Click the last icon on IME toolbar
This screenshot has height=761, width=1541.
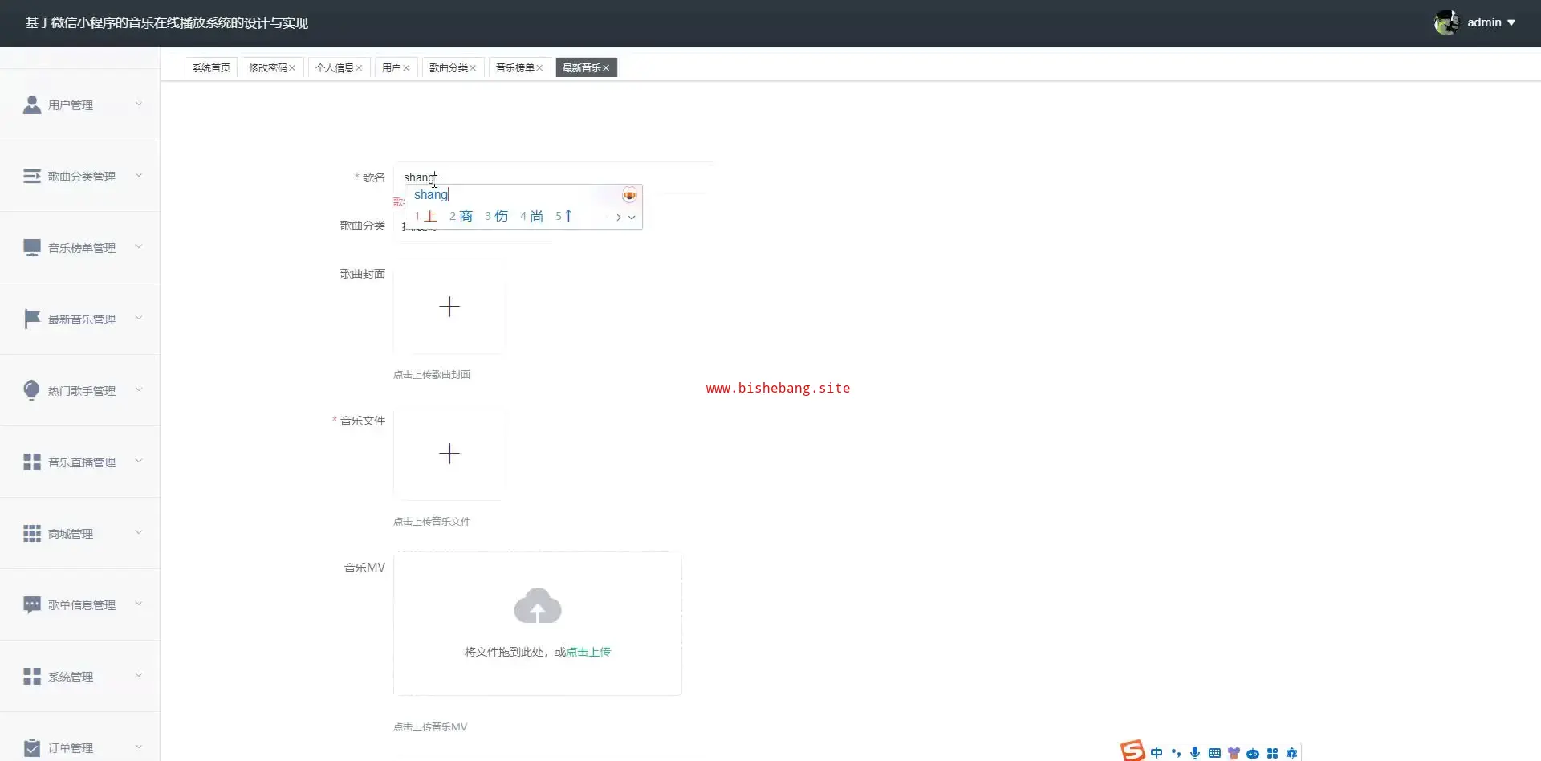coord(1291,753)
